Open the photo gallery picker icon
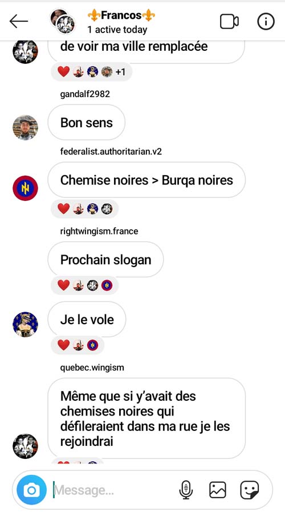 [x=218, y=490]
